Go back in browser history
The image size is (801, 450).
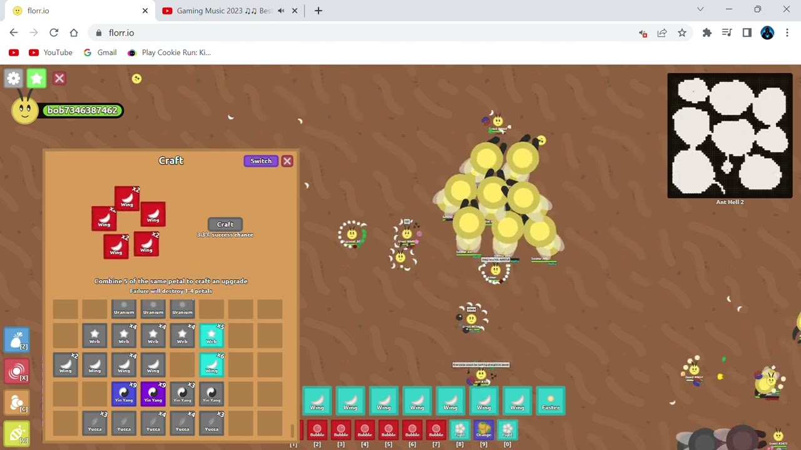pyautogui.click(x=14, y=33)
